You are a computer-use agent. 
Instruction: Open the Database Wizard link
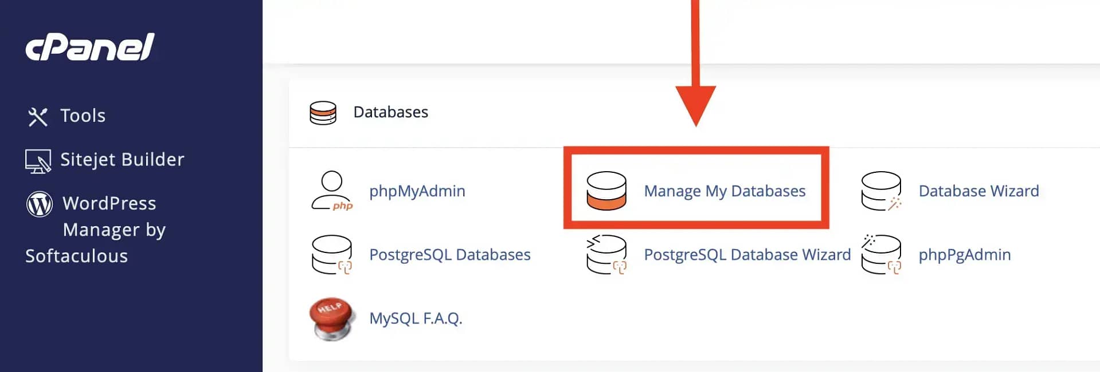coord(978,191)
